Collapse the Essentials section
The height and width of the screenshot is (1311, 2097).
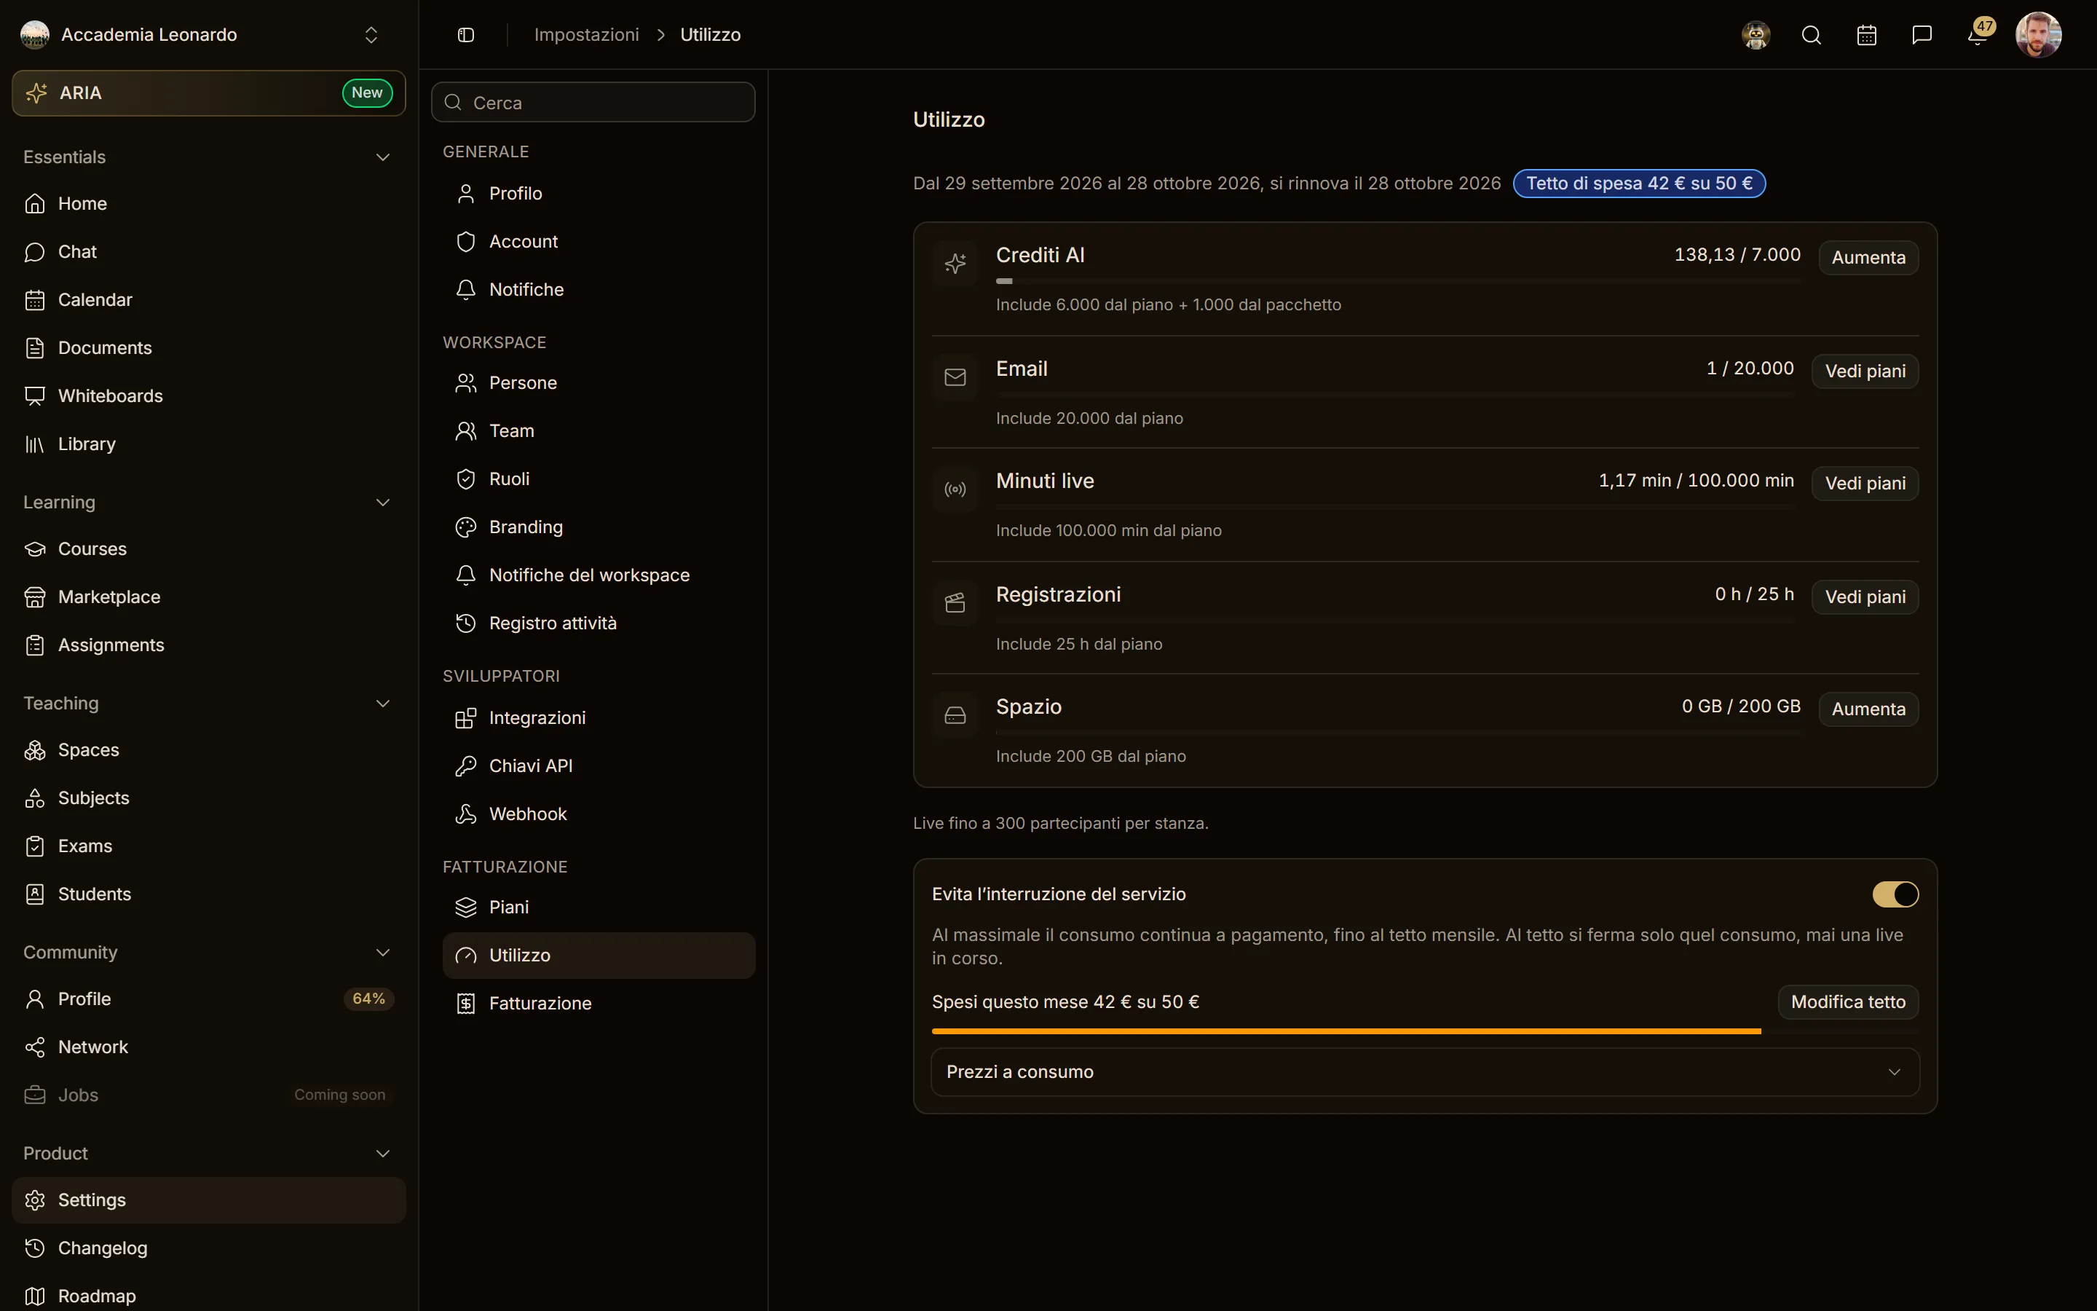coord(209,157)
